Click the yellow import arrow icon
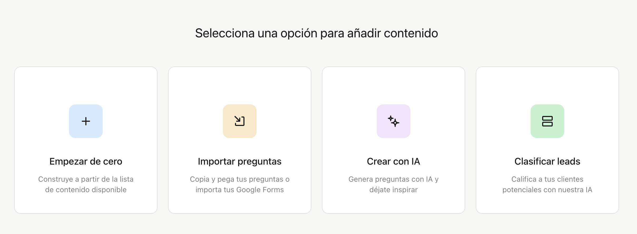Viewport: 637px width, 234px height. tap(240, 121)
